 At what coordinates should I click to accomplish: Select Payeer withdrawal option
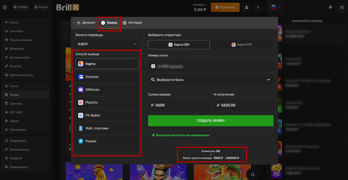107,141
